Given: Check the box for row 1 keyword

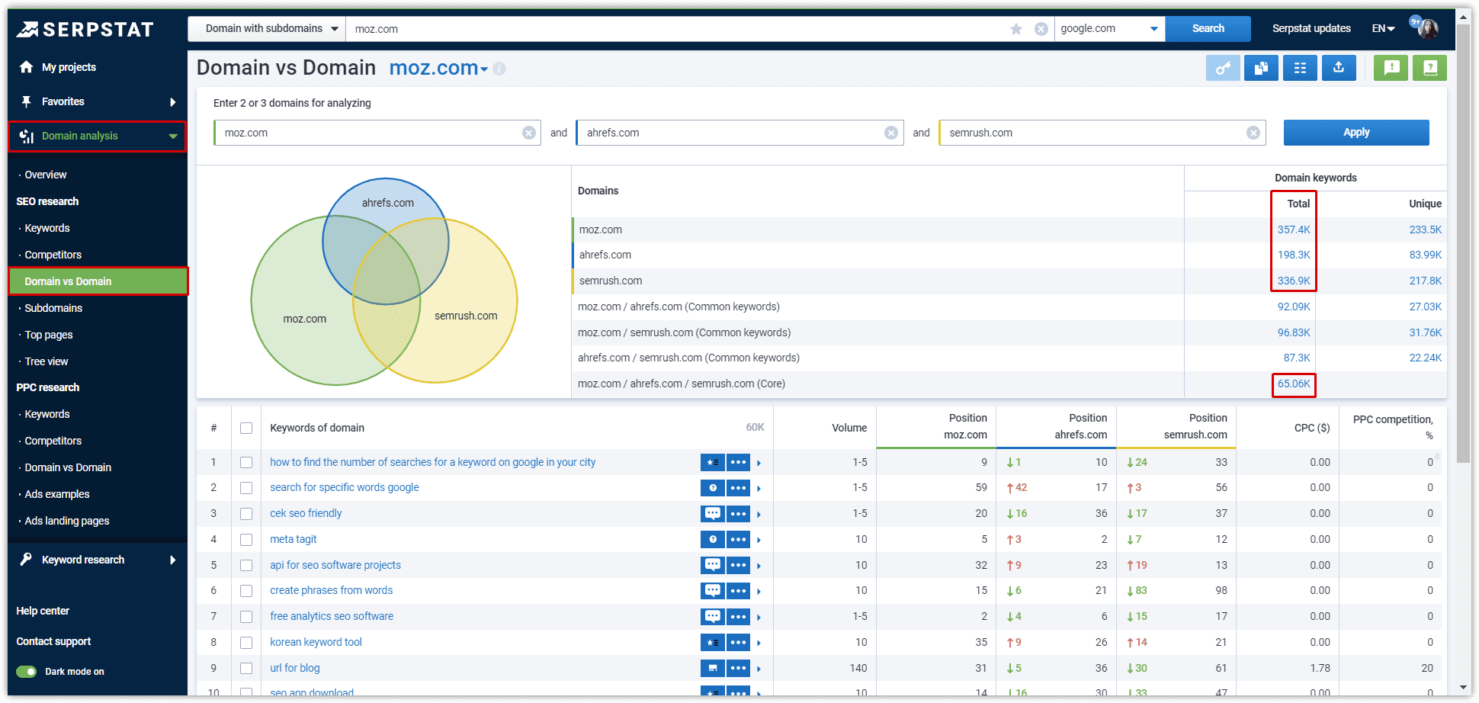Looking at the screenshot, I should [246, 462].
